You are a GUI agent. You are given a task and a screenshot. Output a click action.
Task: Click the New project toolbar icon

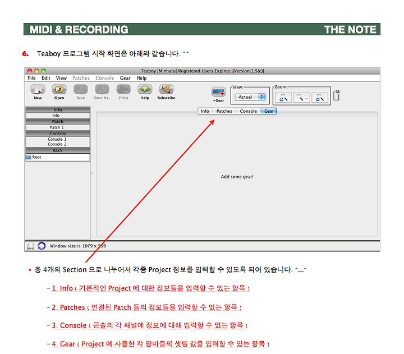tap(38, 89)
